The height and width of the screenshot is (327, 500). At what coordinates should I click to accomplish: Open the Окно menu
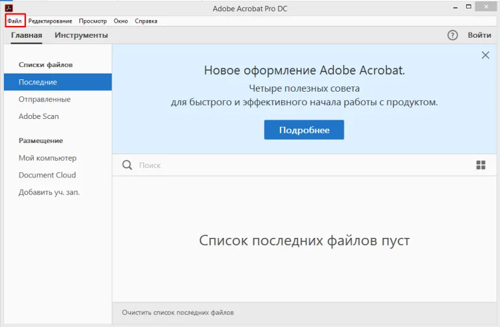(x=120, y=21)
